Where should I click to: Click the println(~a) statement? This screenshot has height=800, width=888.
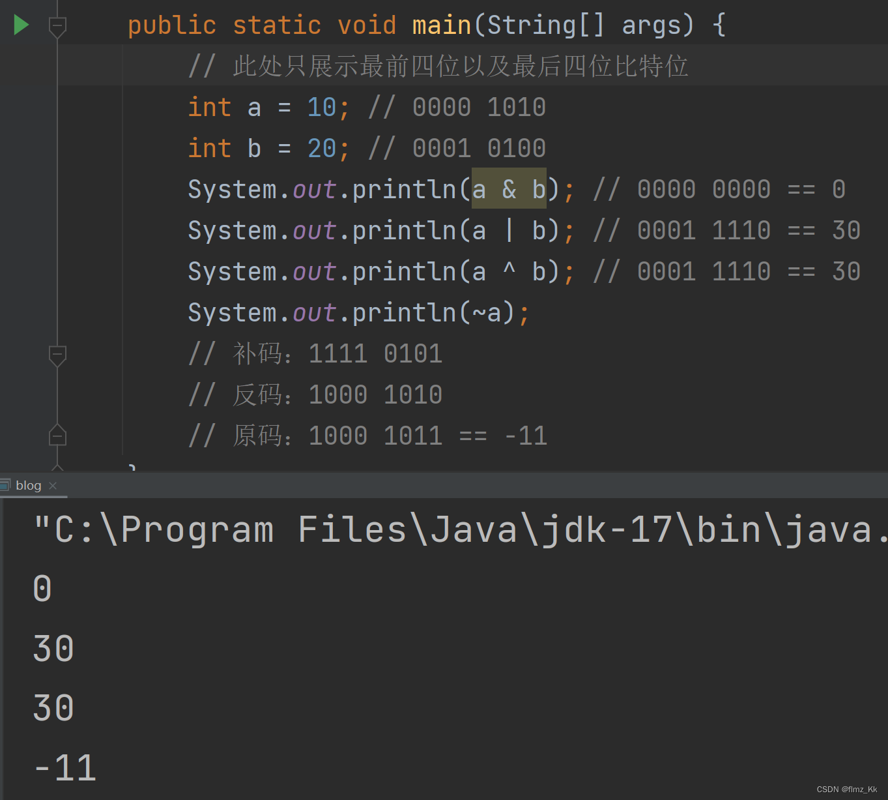359,313
